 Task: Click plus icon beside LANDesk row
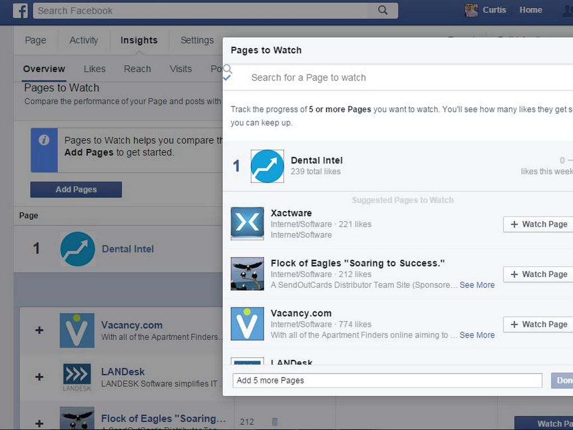pyautogui.click(x=39, y=377)
